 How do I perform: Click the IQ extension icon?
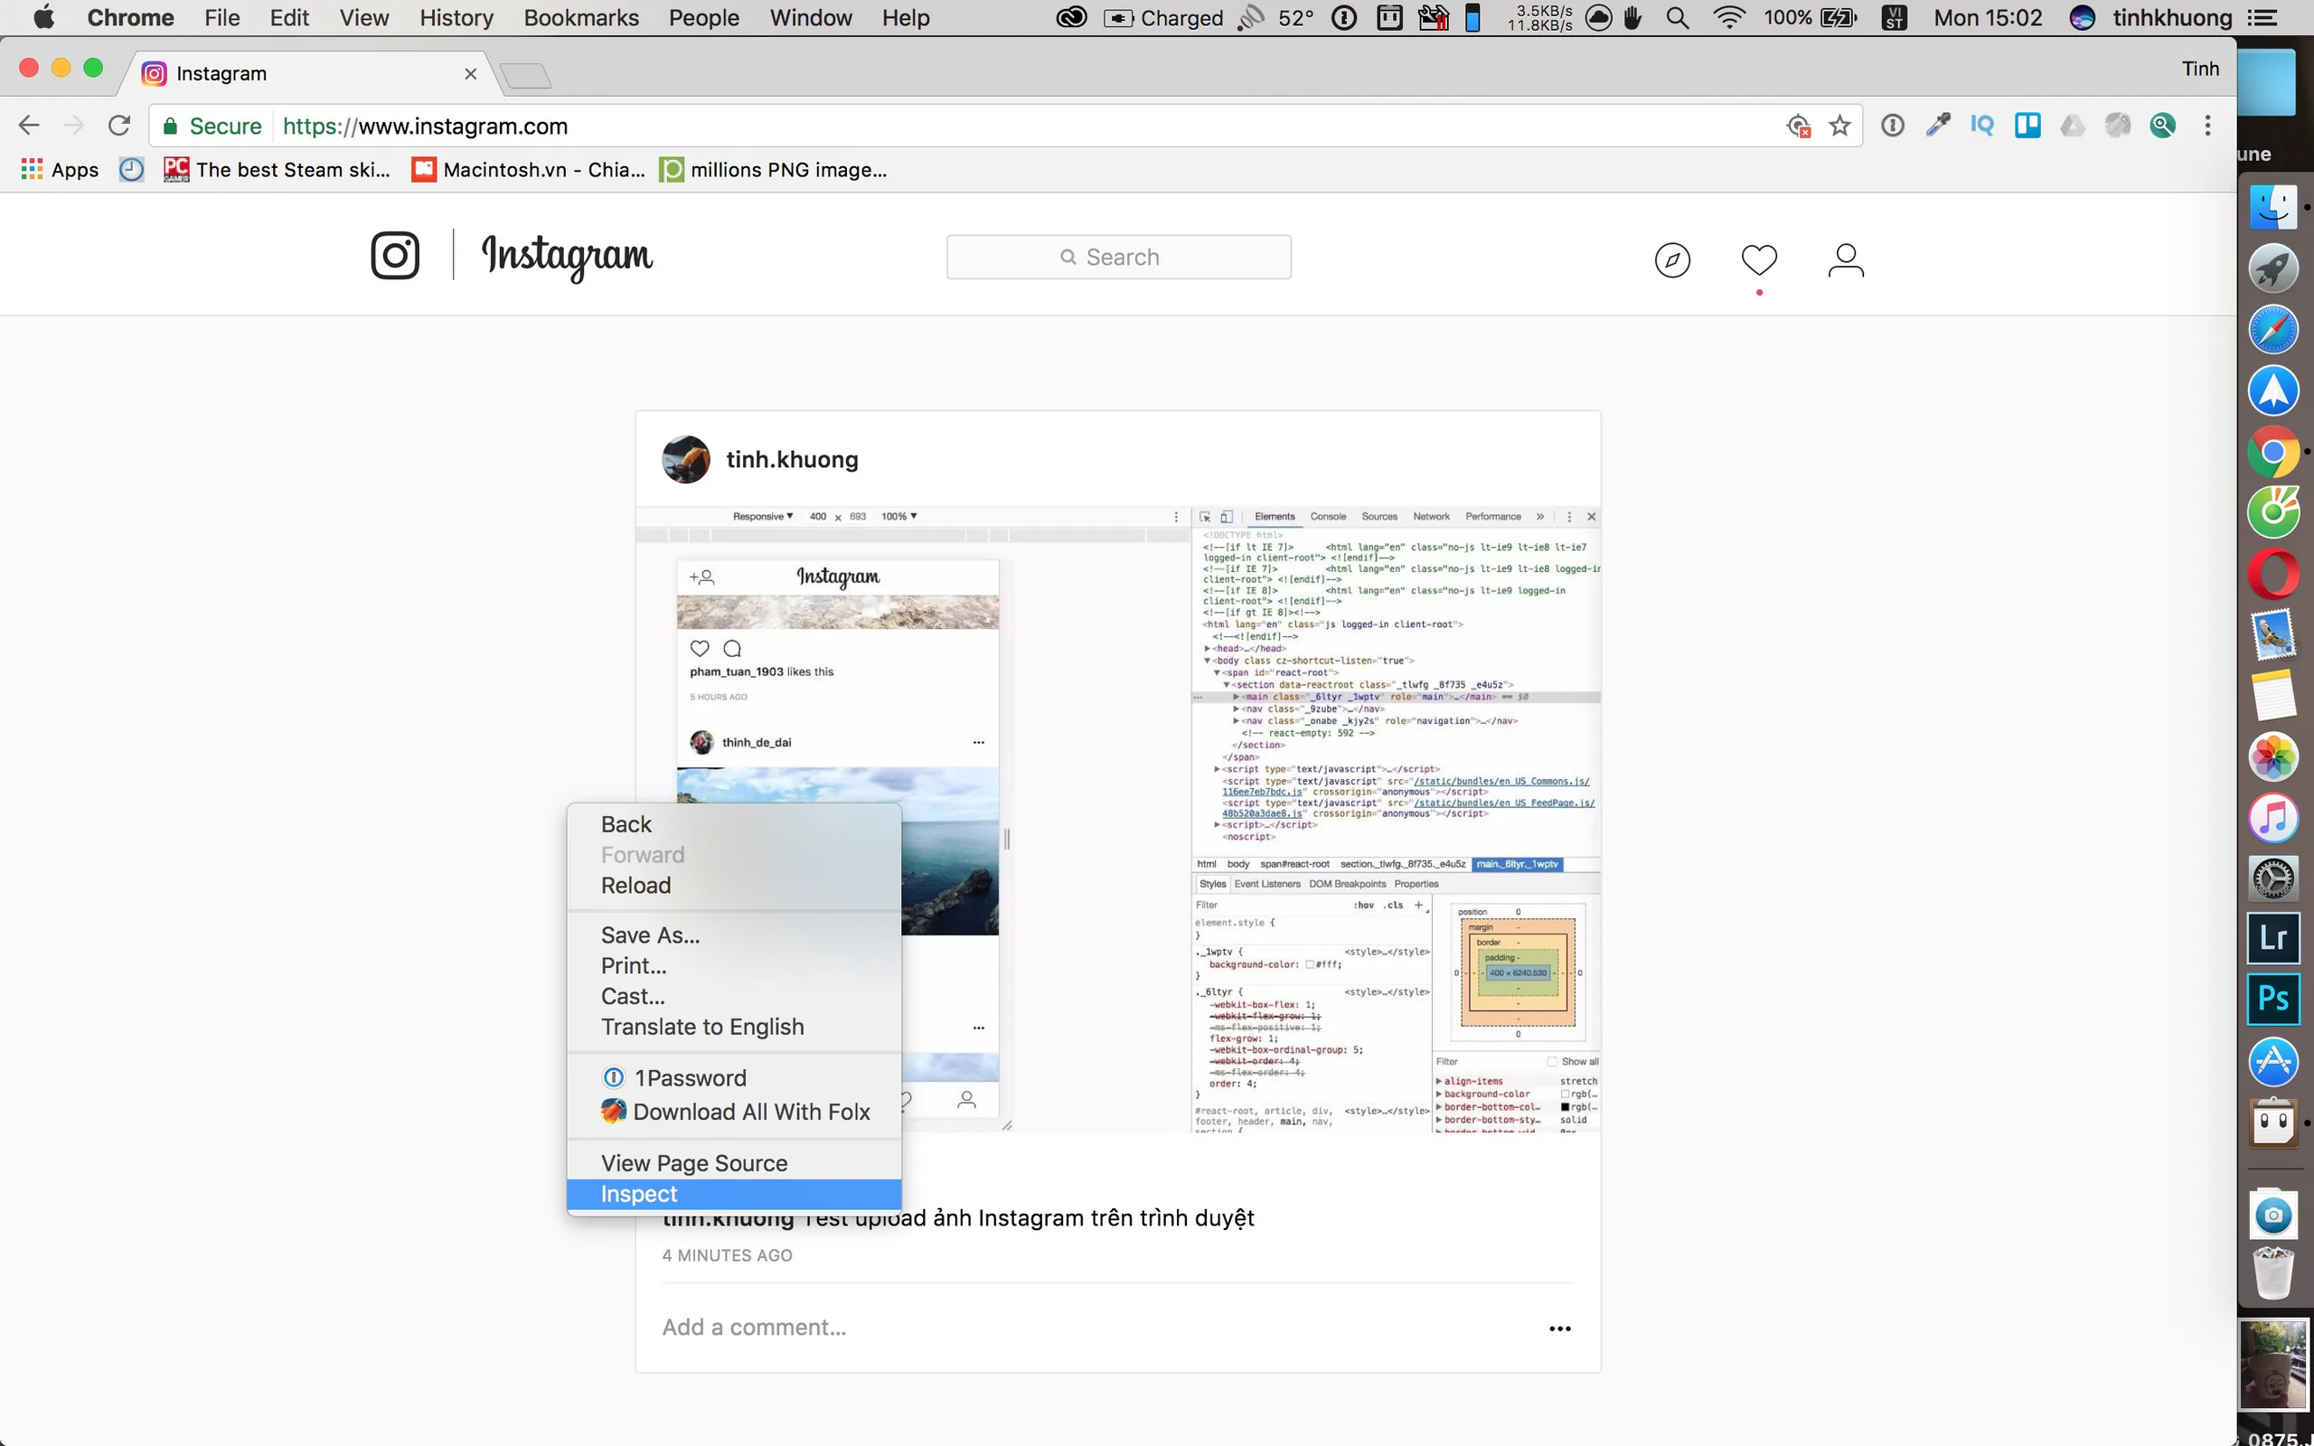click(1982, 126)
